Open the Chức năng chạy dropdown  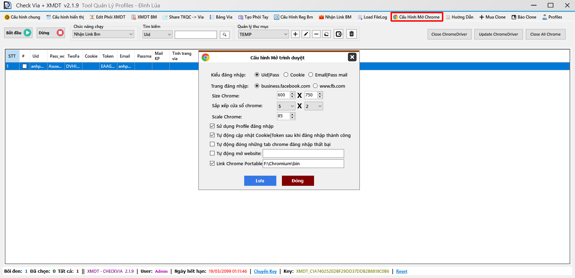103,34
